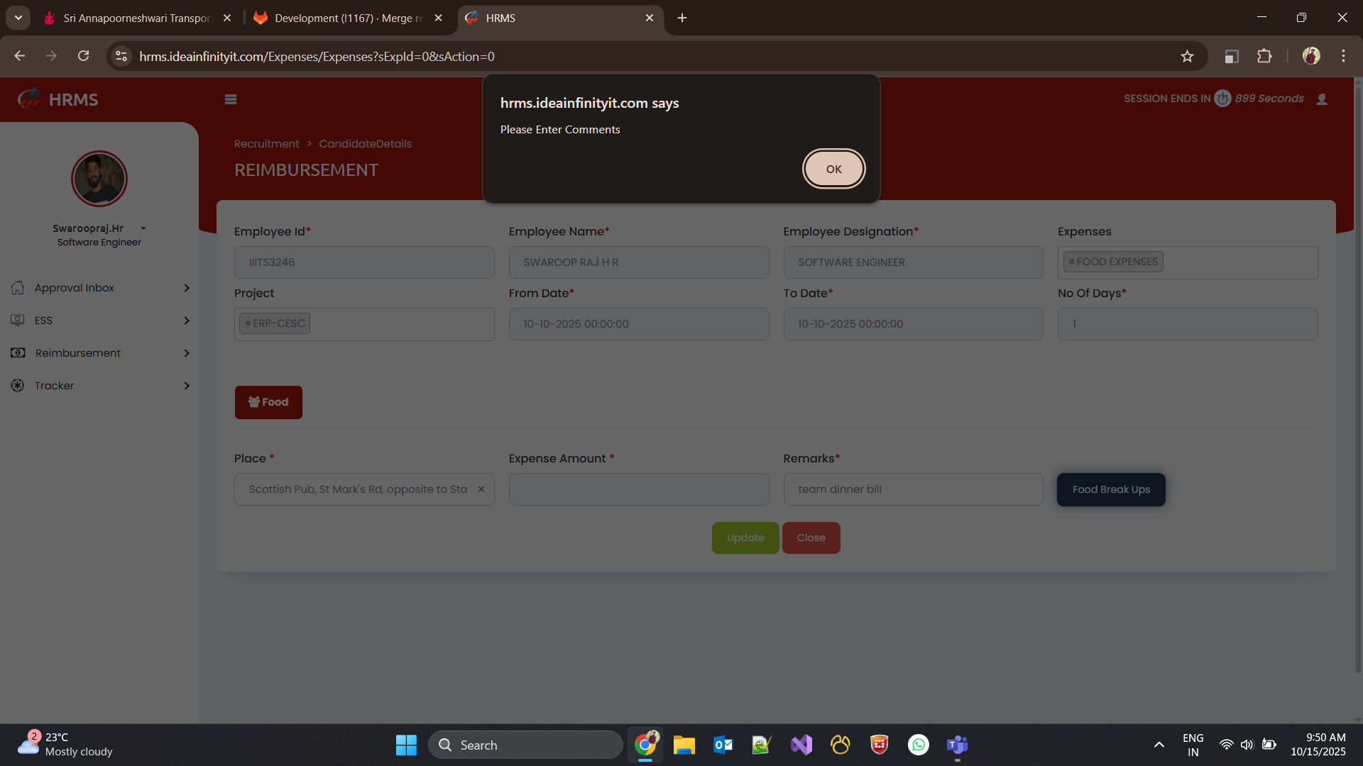Remove the FOOD EXPENSES tag
Viewport: 1363px width, 766px height.
click(1072, 262)
